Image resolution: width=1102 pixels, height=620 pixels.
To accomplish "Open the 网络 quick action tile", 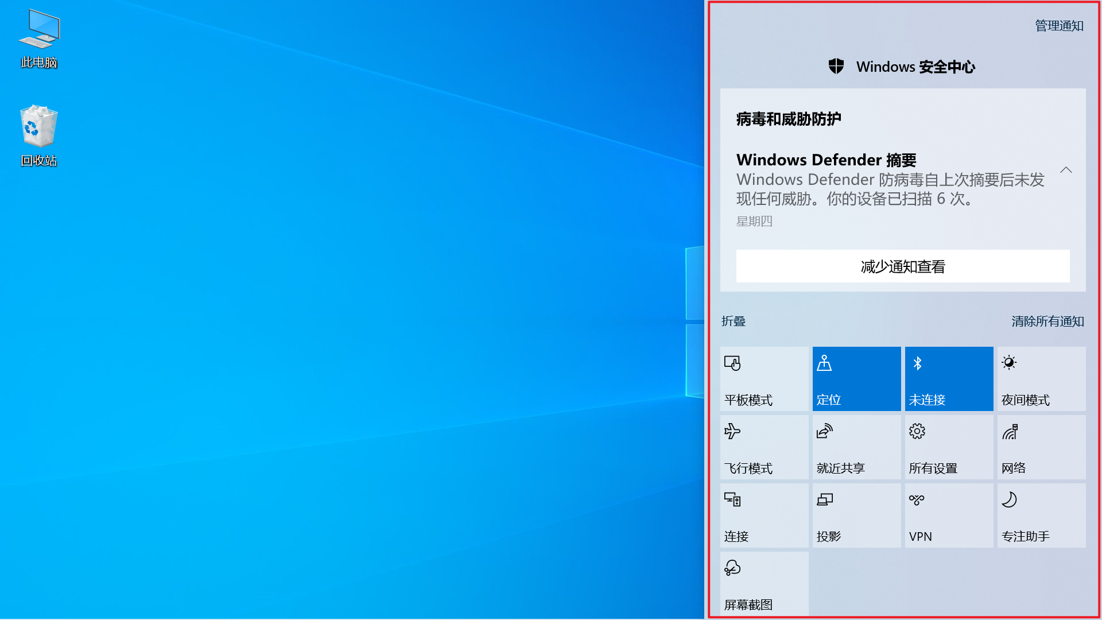I will pos(1041,447).
